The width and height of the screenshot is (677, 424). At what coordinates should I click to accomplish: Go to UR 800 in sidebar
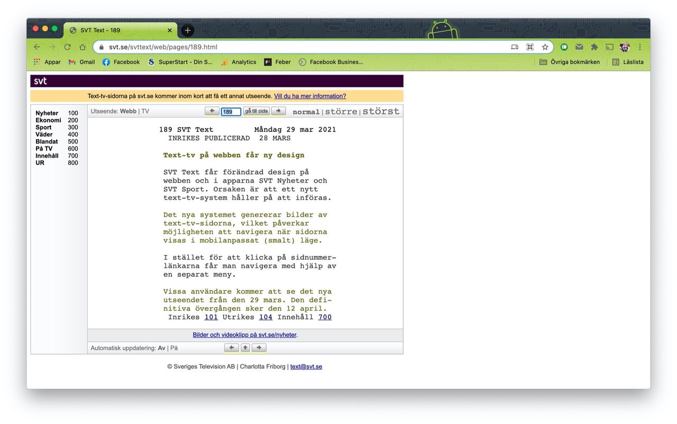(57, 163)
